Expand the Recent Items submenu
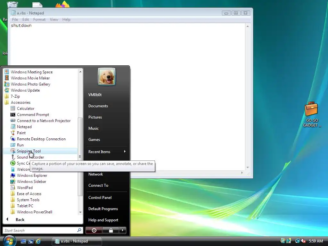The height and width of the screenshot is (246, 328). (x=107, y=152)
